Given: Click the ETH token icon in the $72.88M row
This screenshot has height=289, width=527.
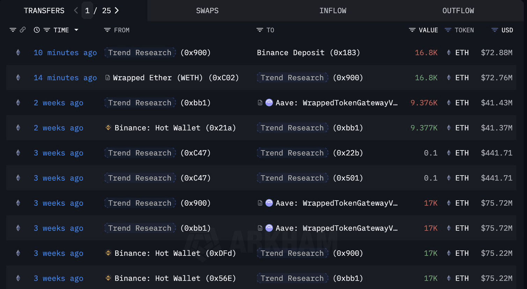Looking at the screenshot, I should tap(449, 53).
